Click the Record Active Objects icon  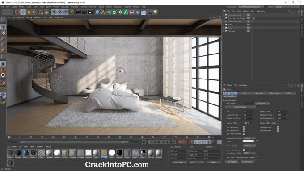point(180,142)
